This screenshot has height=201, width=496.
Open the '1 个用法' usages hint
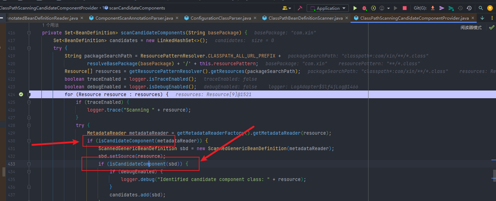(x=50, y=25)
